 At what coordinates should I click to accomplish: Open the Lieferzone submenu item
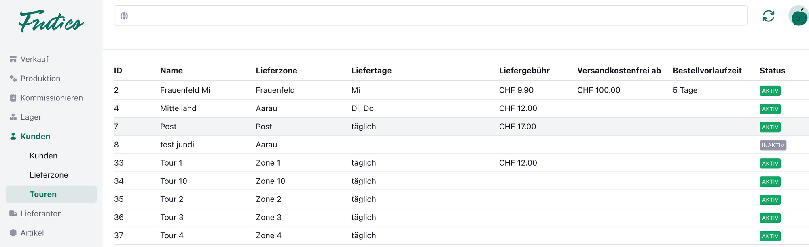pos(49,175)
